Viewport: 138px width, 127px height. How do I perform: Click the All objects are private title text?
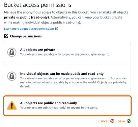click(38, 50)
